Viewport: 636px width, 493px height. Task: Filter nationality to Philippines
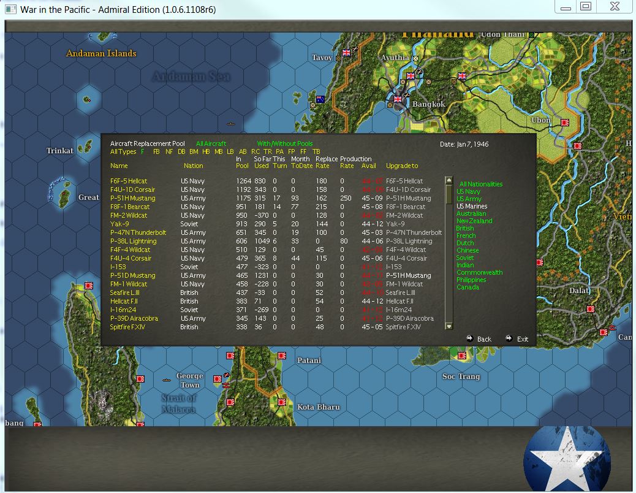(x=471, y=280)
